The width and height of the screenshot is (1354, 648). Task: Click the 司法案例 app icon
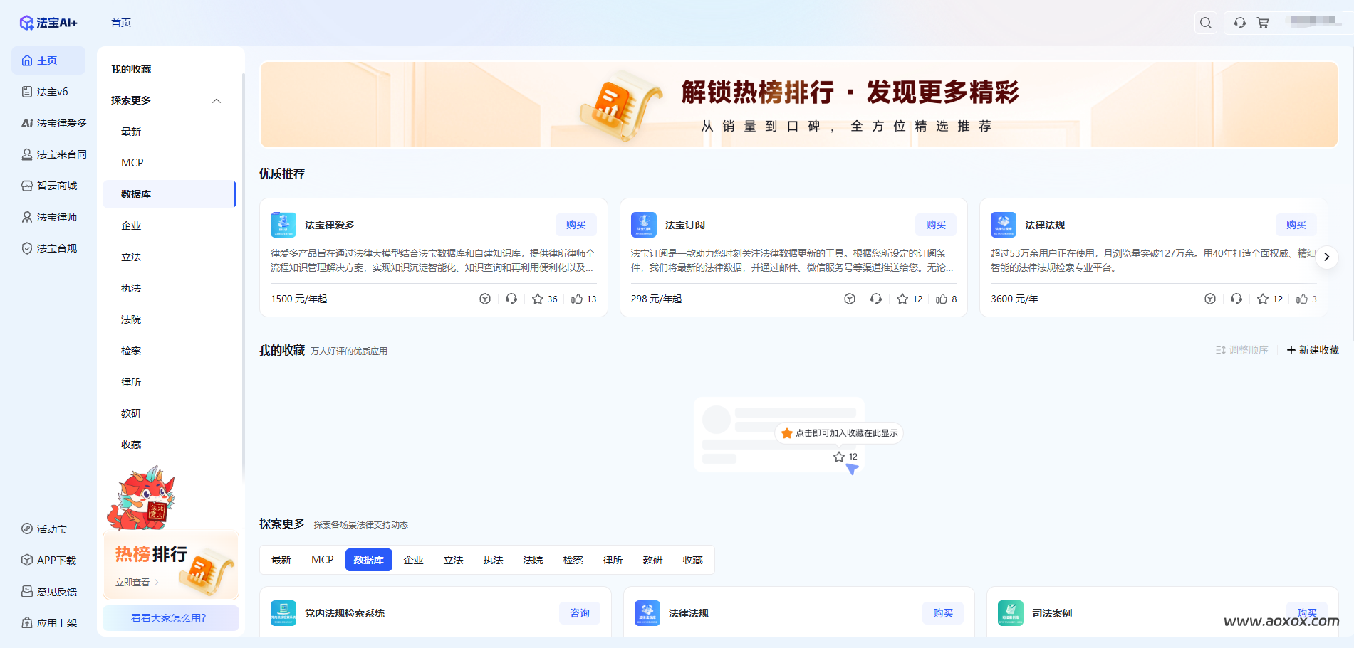[1011, 613]
